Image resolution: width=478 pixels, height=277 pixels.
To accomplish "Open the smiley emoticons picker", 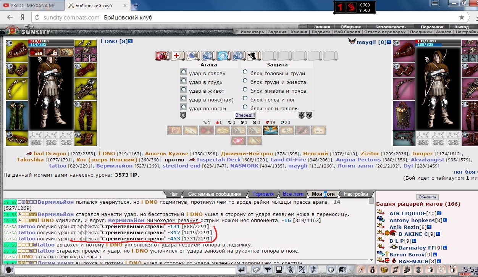I will pos(331,270).
